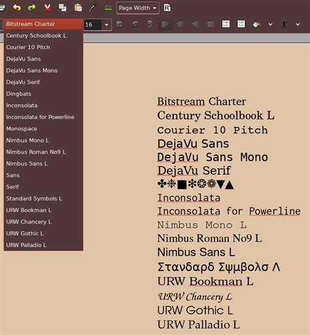Cut selection with the scissors icon

(47, 8)
